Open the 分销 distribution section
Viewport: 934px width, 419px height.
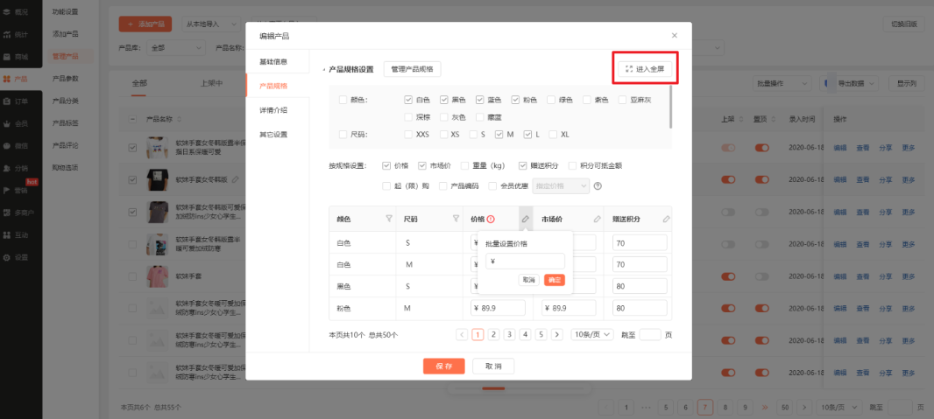coord(16,168)
